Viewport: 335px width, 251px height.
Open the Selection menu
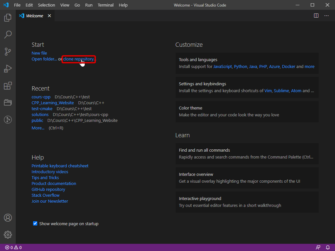pyautogui.click(x=46, y=5)
